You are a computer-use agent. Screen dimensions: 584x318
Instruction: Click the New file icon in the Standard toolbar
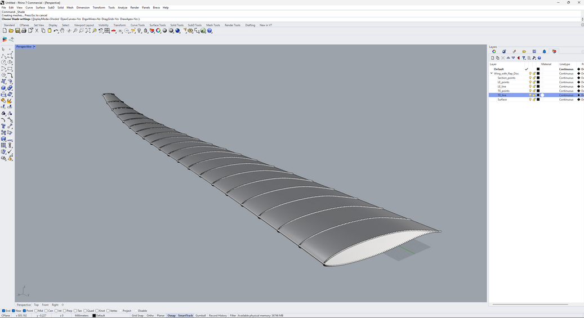[x=5, y=30]
